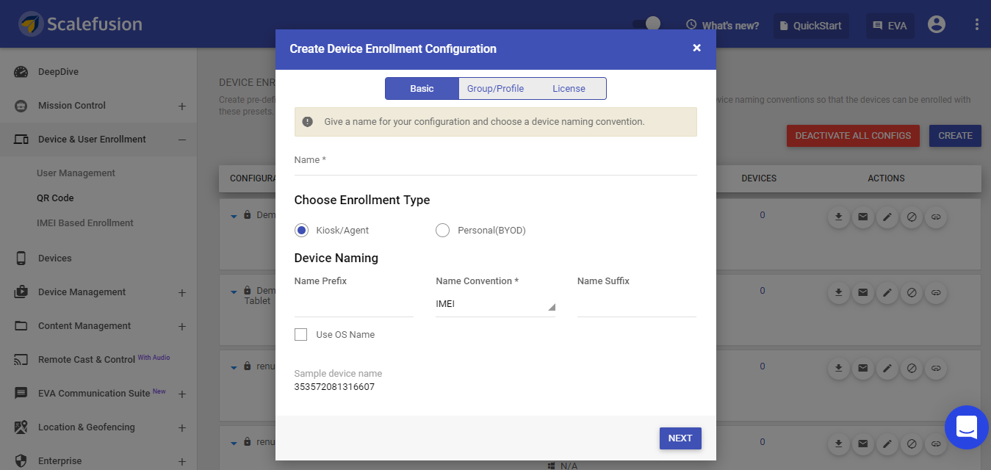Select the DeepDive sidebar icon
This screenshot has height=470, width=991.
click(x=21, y=71)
